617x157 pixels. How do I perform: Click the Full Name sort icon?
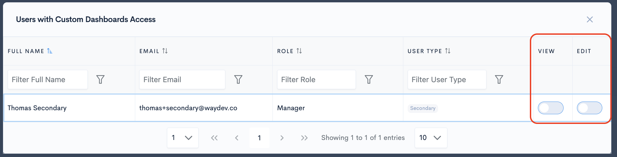click(x=49, y=51)
